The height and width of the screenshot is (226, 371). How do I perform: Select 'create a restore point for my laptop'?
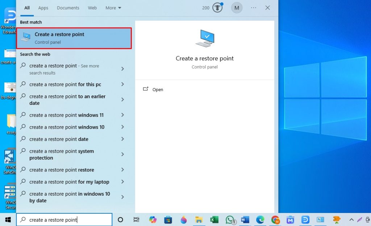(x=69, y=182)
